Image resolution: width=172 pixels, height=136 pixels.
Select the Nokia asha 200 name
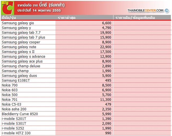coord(14,109)
